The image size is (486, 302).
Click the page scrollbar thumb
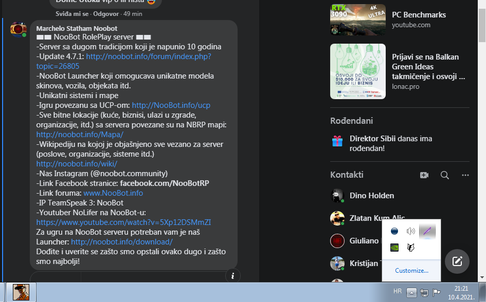482,25
